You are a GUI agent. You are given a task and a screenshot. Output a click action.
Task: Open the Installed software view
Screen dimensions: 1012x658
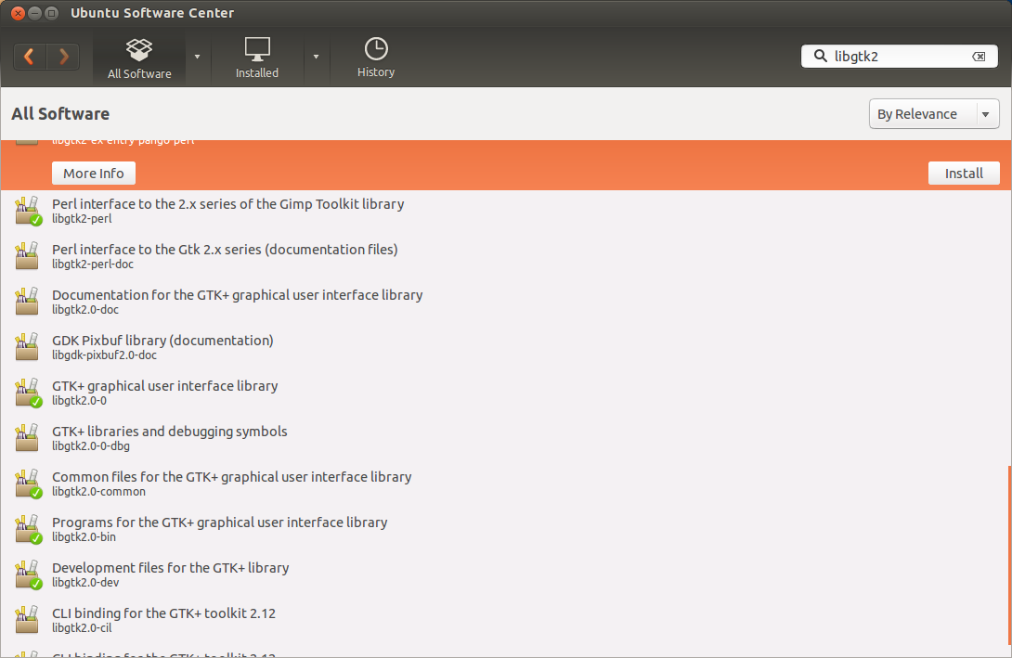coord(257,58)
